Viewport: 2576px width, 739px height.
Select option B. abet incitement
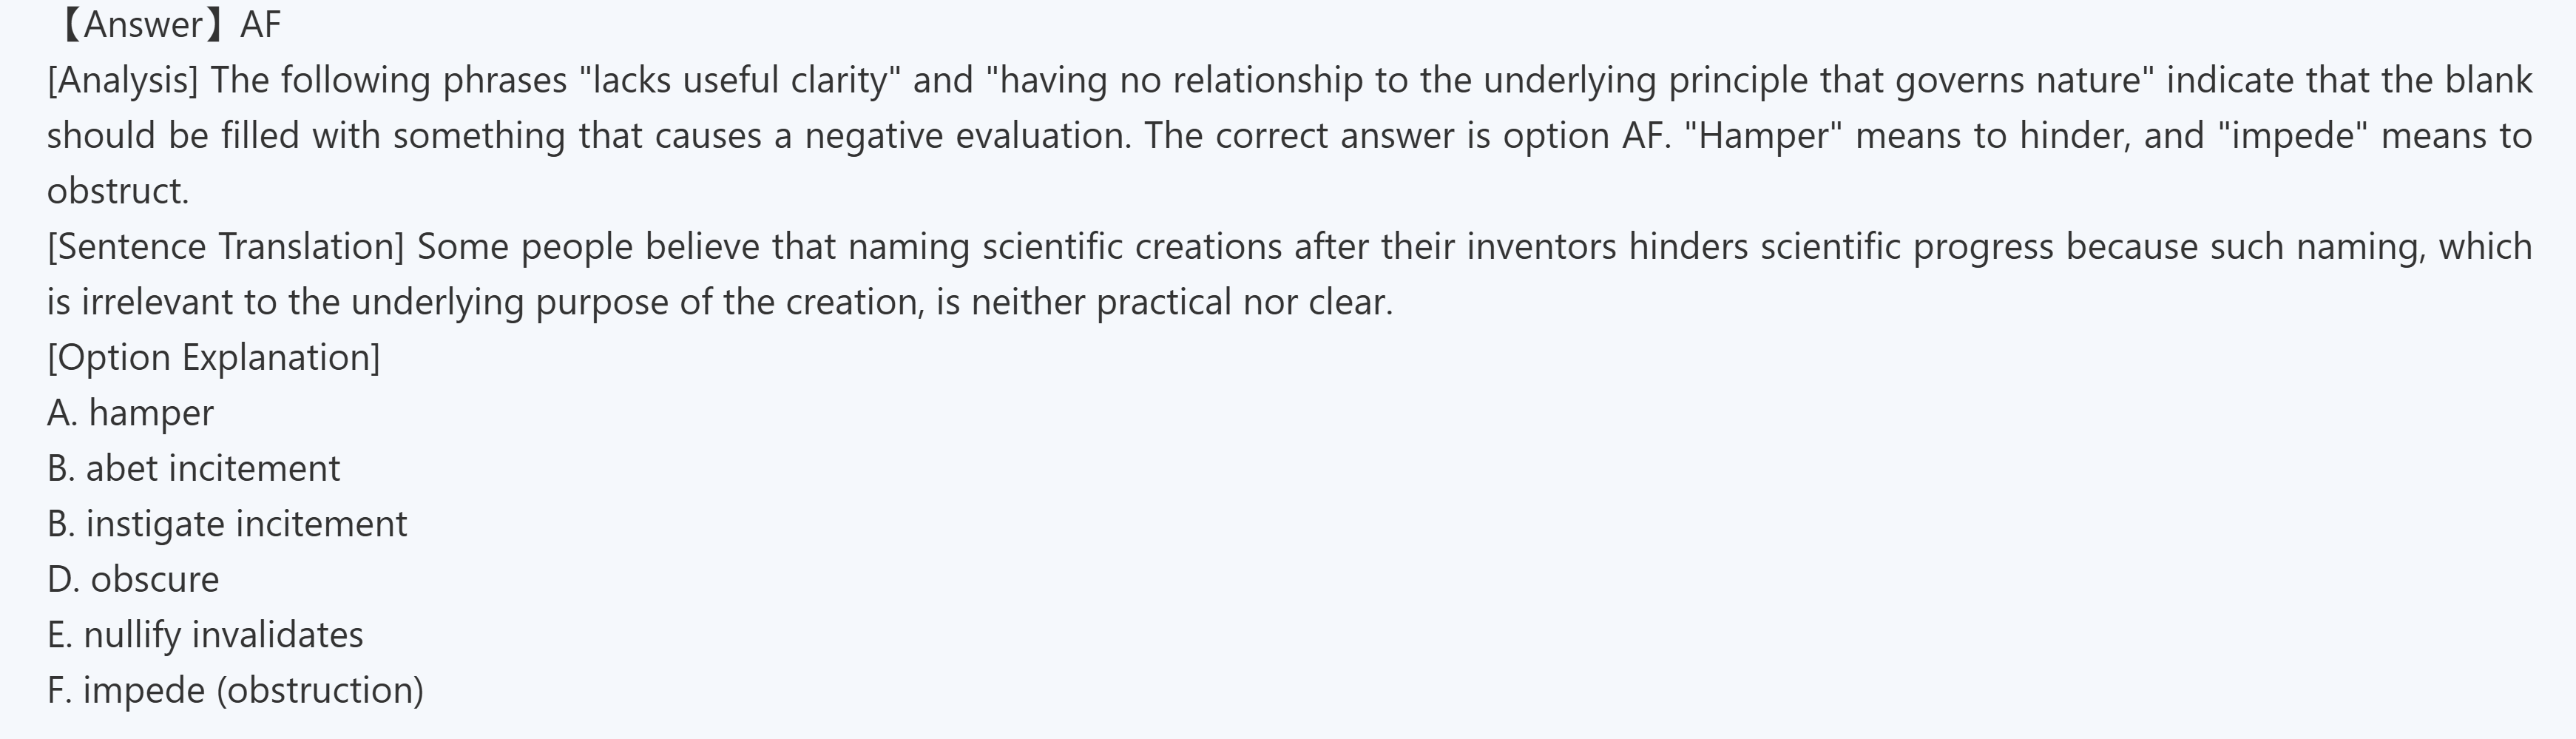tap(193, 469)
